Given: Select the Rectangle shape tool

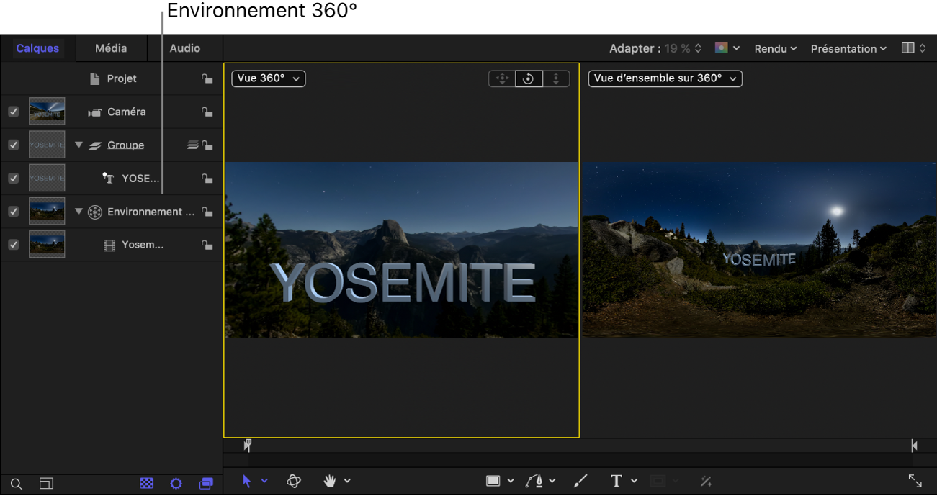Looking at the screenshot, I should 495,480.
